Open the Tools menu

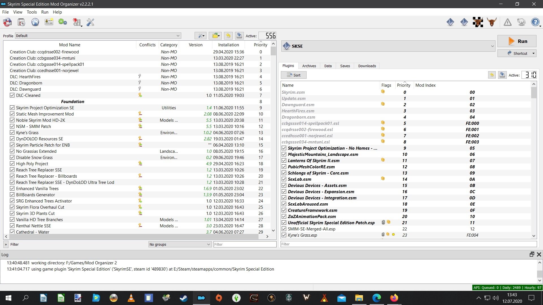click(x=32, y=12)
